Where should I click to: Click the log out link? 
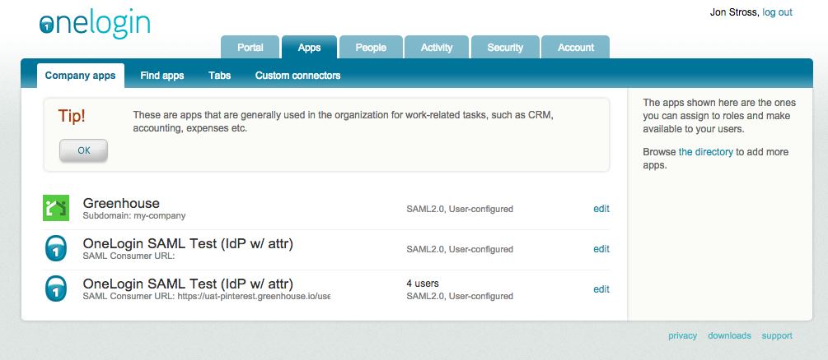point(777,12)
